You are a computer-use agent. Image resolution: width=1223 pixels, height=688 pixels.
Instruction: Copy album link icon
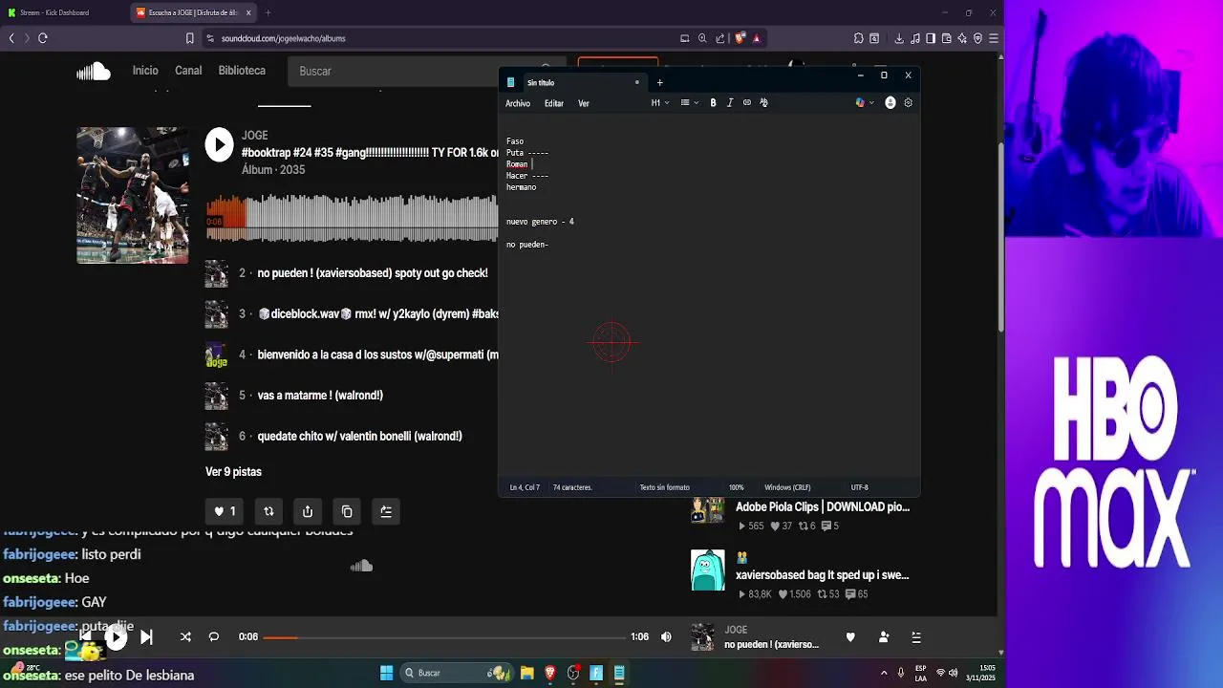[347, 511]
